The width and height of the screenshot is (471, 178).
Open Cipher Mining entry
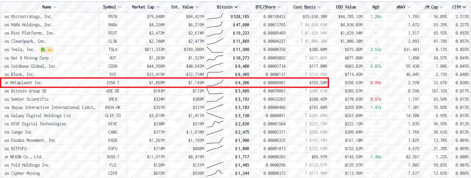click(25, 173)
